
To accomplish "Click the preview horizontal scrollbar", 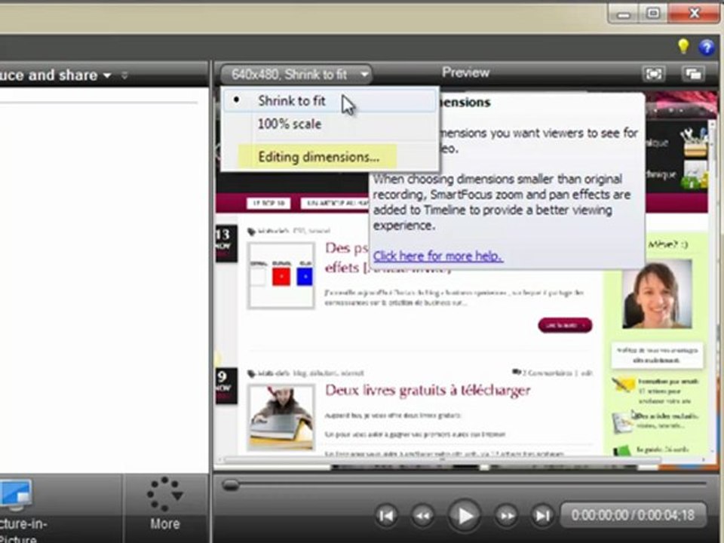I will 441,460.
